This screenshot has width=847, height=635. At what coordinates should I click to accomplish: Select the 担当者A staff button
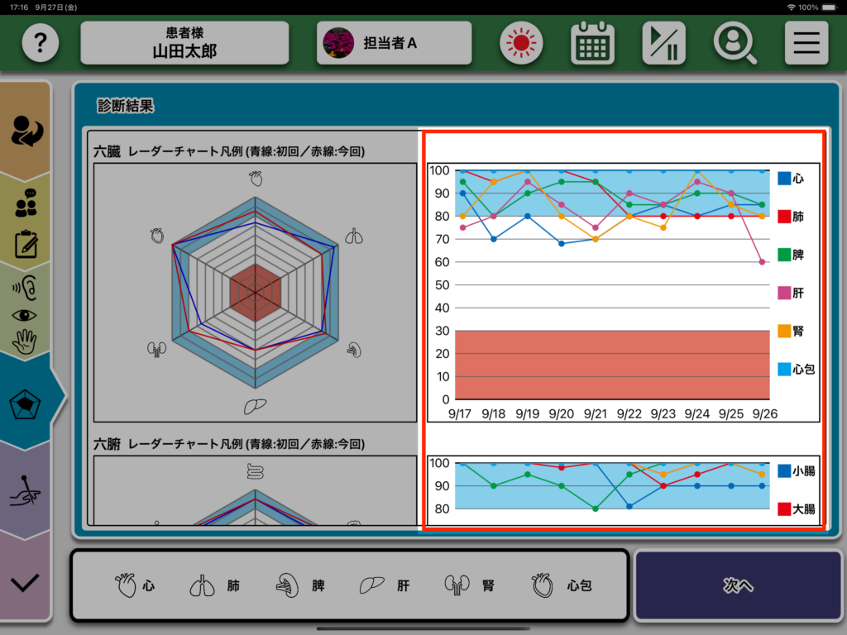[x=394, y=43]
